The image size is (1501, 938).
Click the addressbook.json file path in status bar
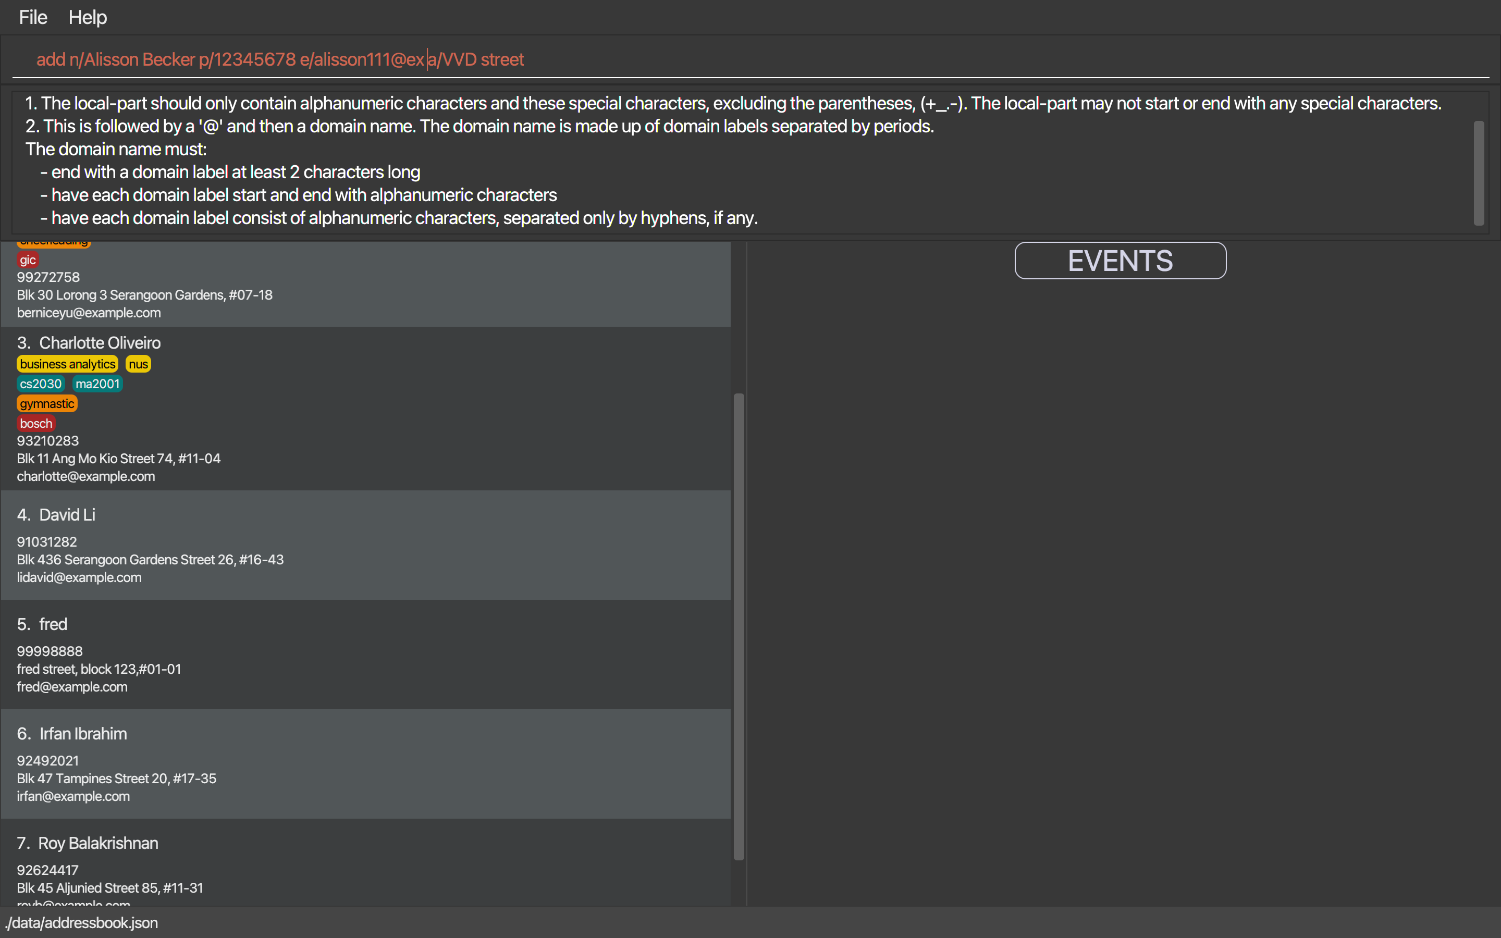82,922
